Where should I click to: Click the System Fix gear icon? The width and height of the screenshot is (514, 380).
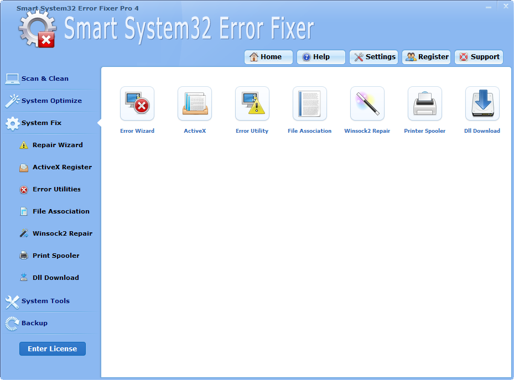pyautogui.click(x=13, y=123)
